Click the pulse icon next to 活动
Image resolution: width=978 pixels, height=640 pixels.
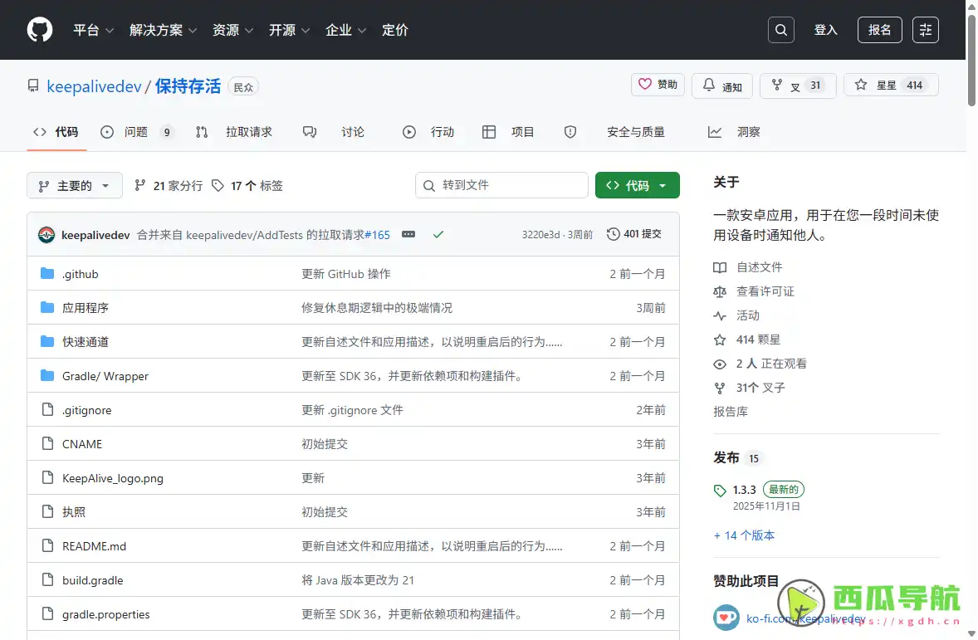720,315
